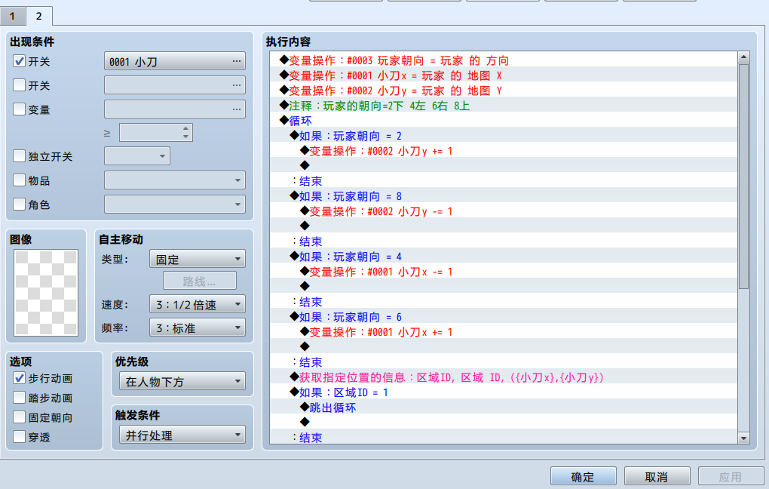Expand the 物品 dropdown list
The height and width of the screenshot is (489, 769).
175,180
